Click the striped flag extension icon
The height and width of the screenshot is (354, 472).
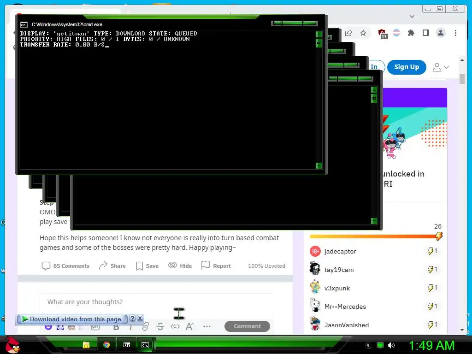coord(396,33)
